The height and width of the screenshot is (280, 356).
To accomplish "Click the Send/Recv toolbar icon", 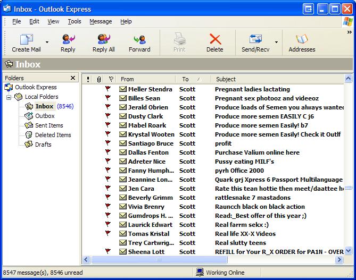I will 255,39.
